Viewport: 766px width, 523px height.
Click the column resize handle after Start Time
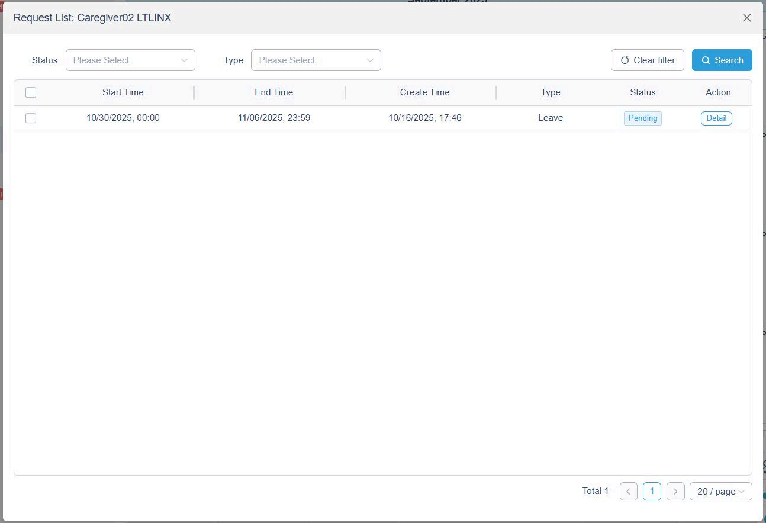[194, 92]
